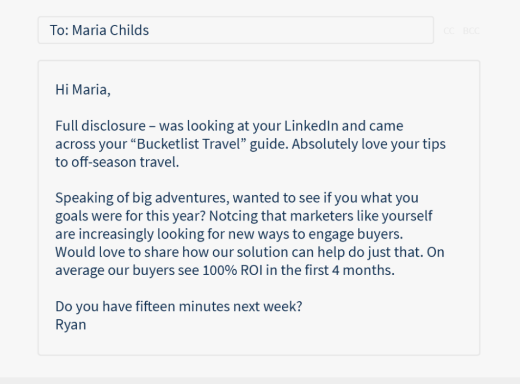Place cursor on the word "LinkedIn"
The height and width of the screenshot is (384, 520).
coord(312,126)
